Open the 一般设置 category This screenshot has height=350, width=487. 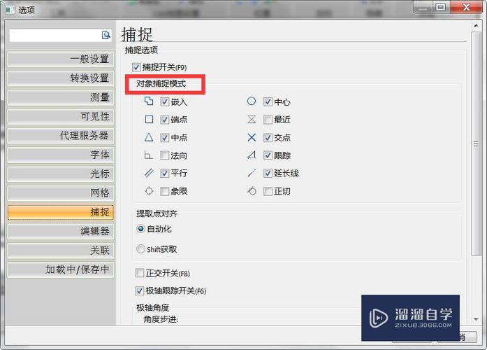[61, 59]
